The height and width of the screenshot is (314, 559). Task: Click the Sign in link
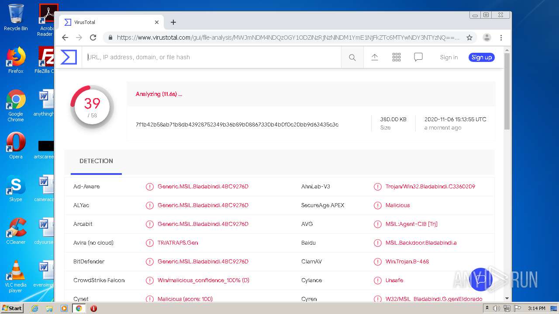pyautogui.click(x=449, y=57)
